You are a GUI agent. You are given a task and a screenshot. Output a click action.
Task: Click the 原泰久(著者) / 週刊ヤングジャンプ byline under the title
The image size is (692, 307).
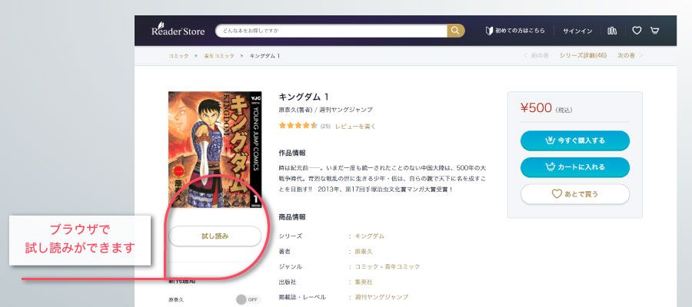(x=326, y=110)
